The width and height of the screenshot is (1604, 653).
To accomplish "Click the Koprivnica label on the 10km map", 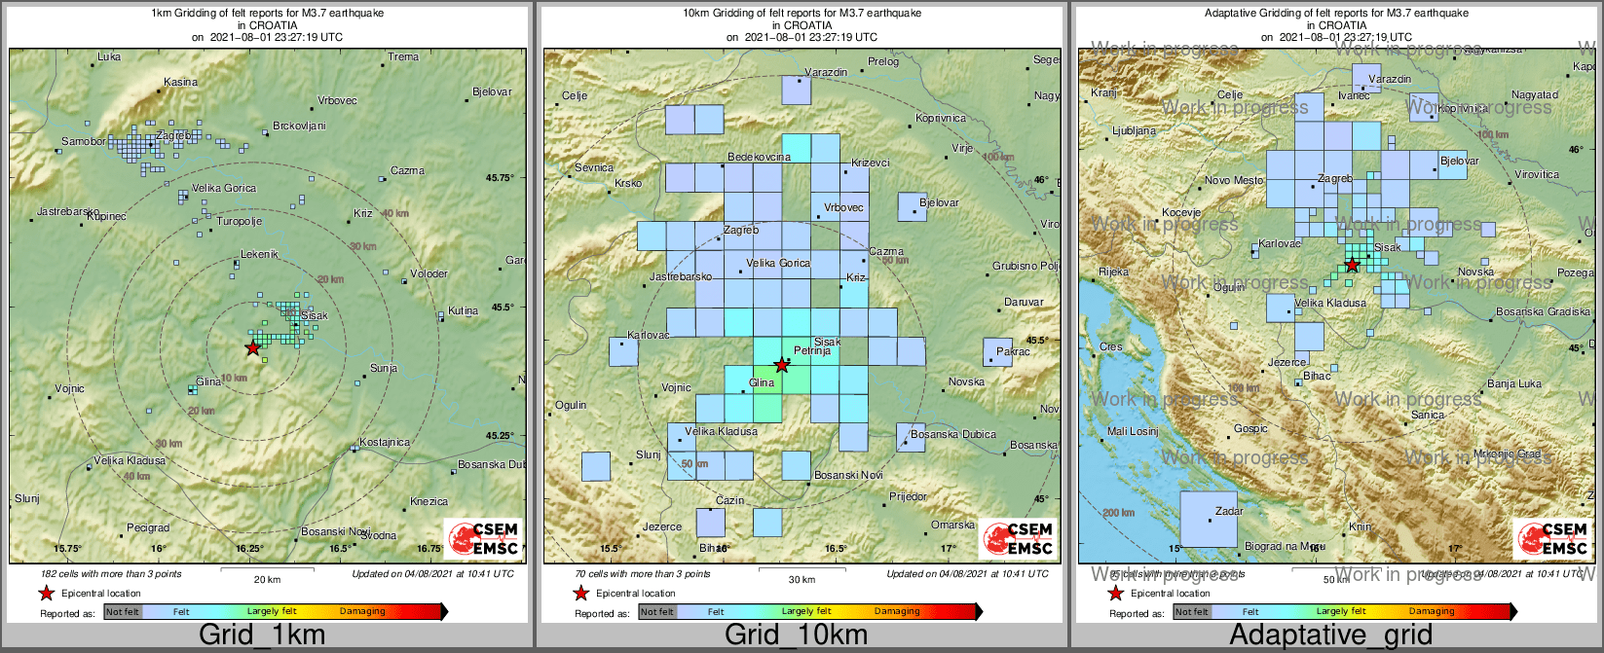I will point(941,118).
